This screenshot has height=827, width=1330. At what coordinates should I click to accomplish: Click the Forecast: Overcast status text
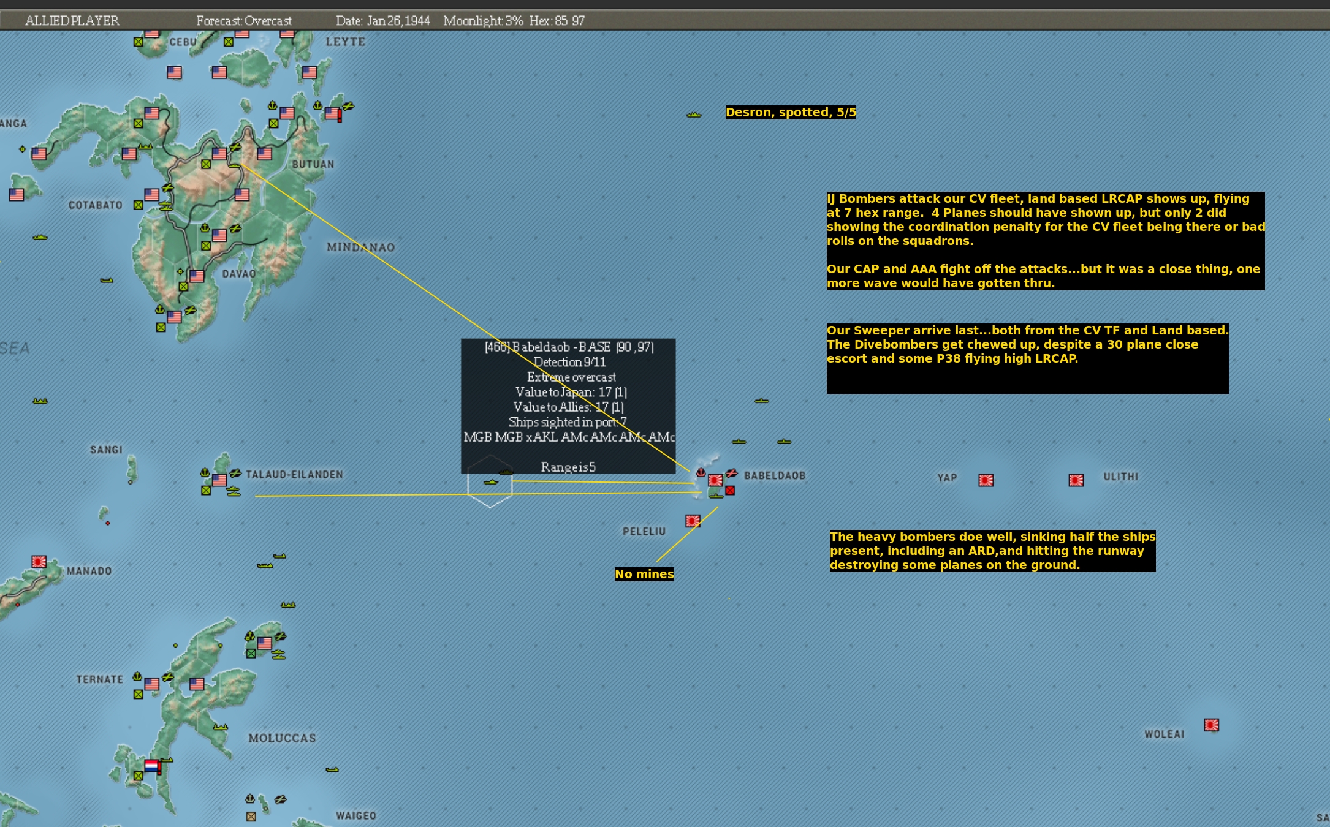[243, 21]
